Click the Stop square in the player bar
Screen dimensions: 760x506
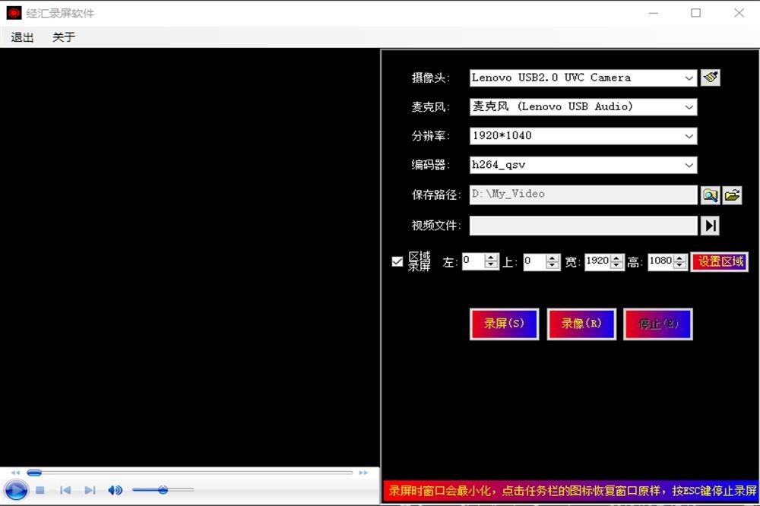(41, 491)
